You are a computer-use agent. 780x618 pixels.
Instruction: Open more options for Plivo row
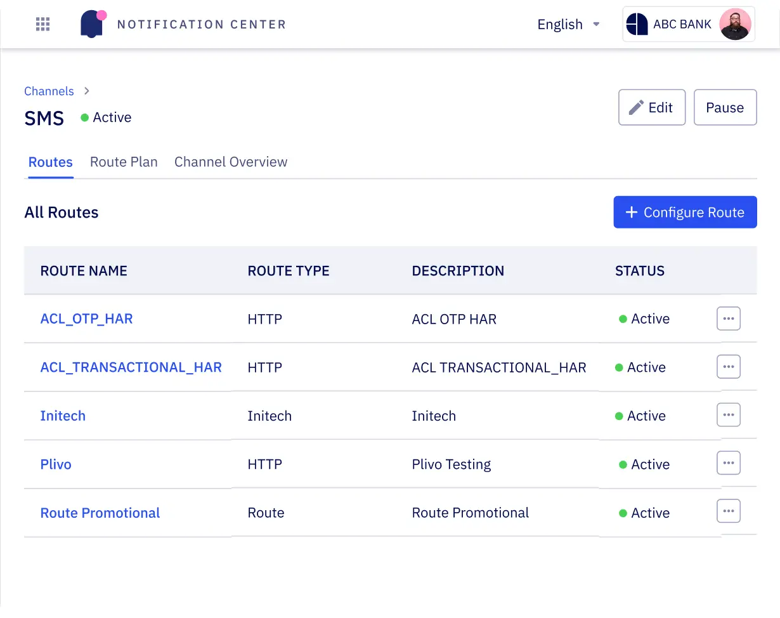[729, 463]
